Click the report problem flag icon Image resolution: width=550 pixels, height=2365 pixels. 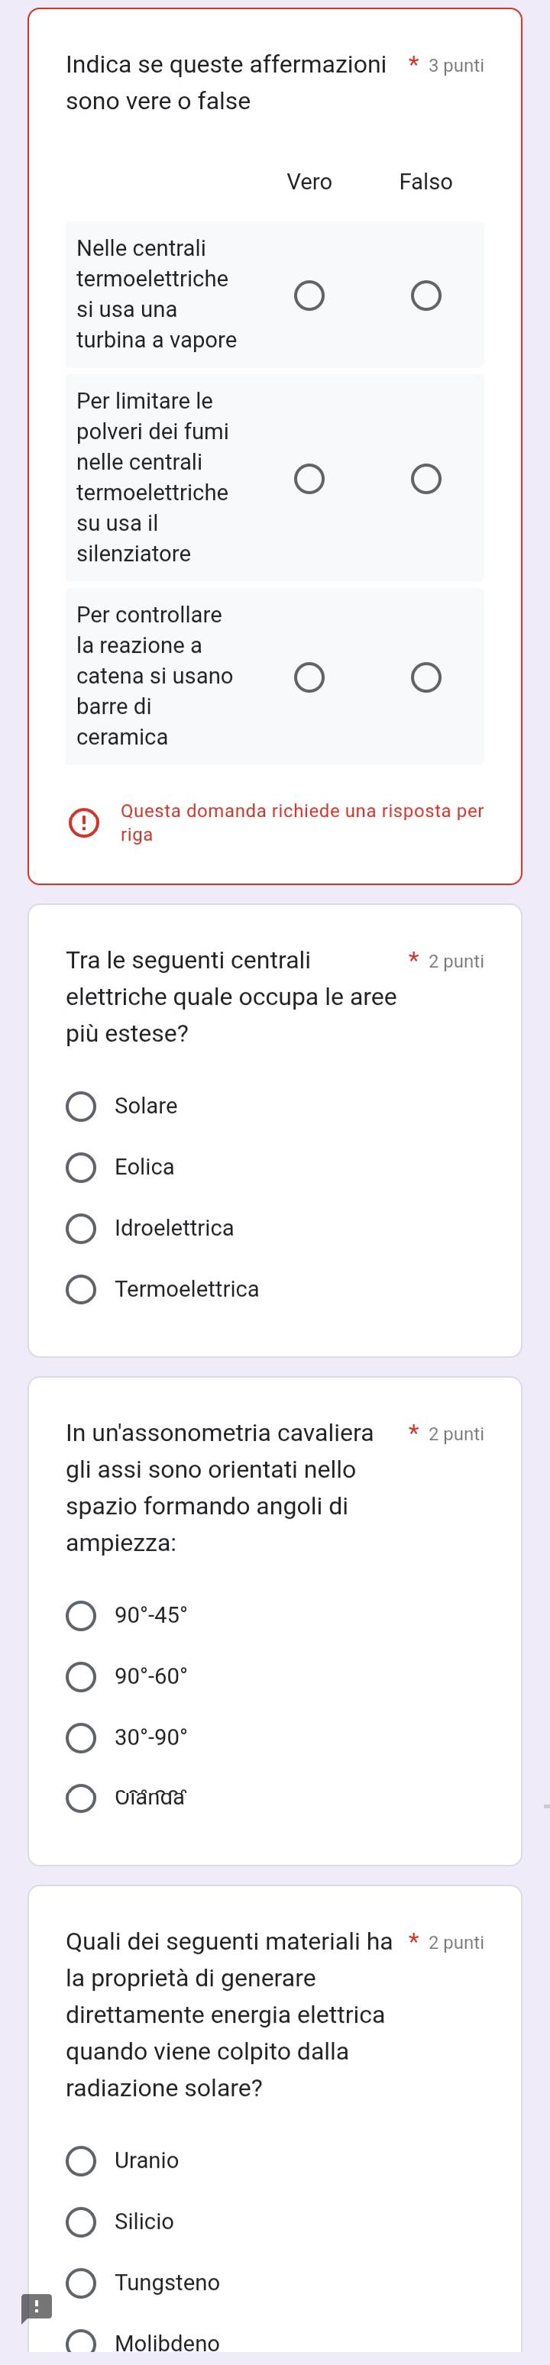point(37,2306)
